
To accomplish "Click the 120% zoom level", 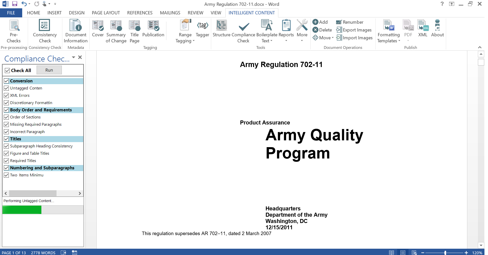I will (x=477, y=252).
